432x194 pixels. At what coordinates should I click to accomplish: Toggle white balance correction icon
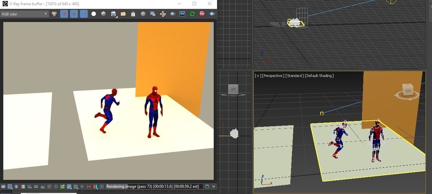[x=23, y=186]
